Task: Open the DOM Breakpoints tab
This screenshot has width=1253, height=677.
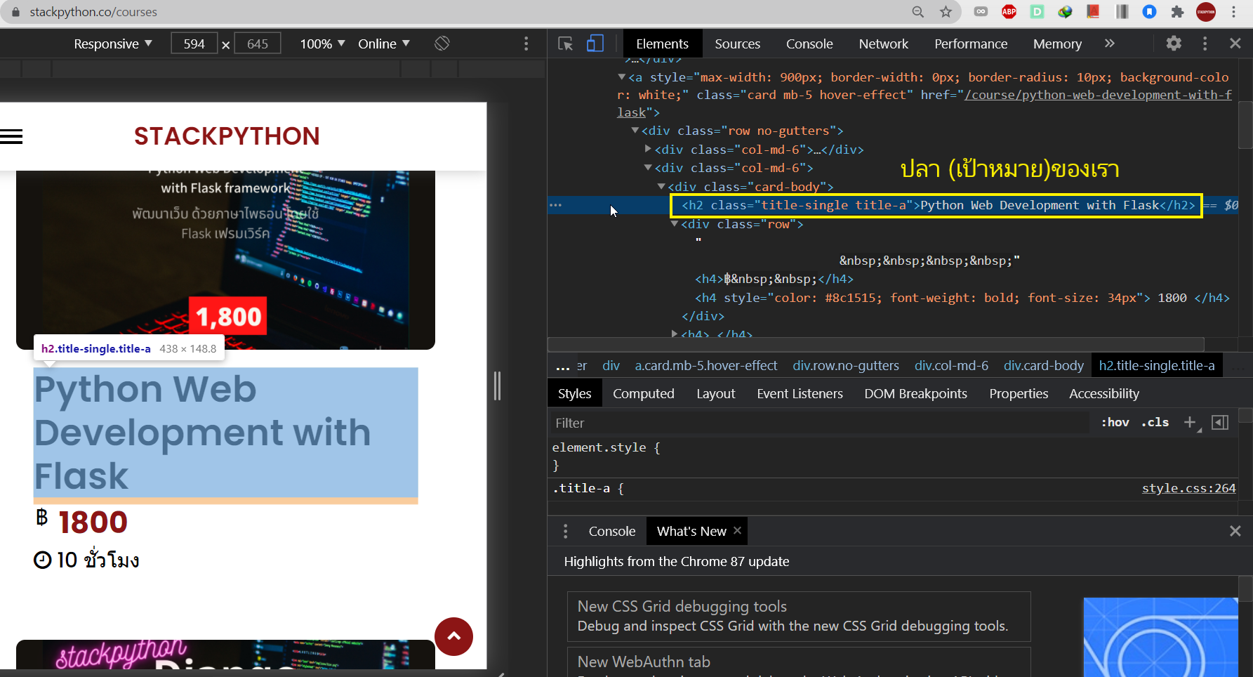Action: (x=915, y=393)
